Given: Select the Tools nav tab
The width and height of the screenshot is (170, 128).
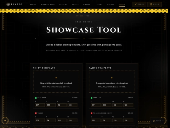Looking at the screenshot, I should pos(122,4).
